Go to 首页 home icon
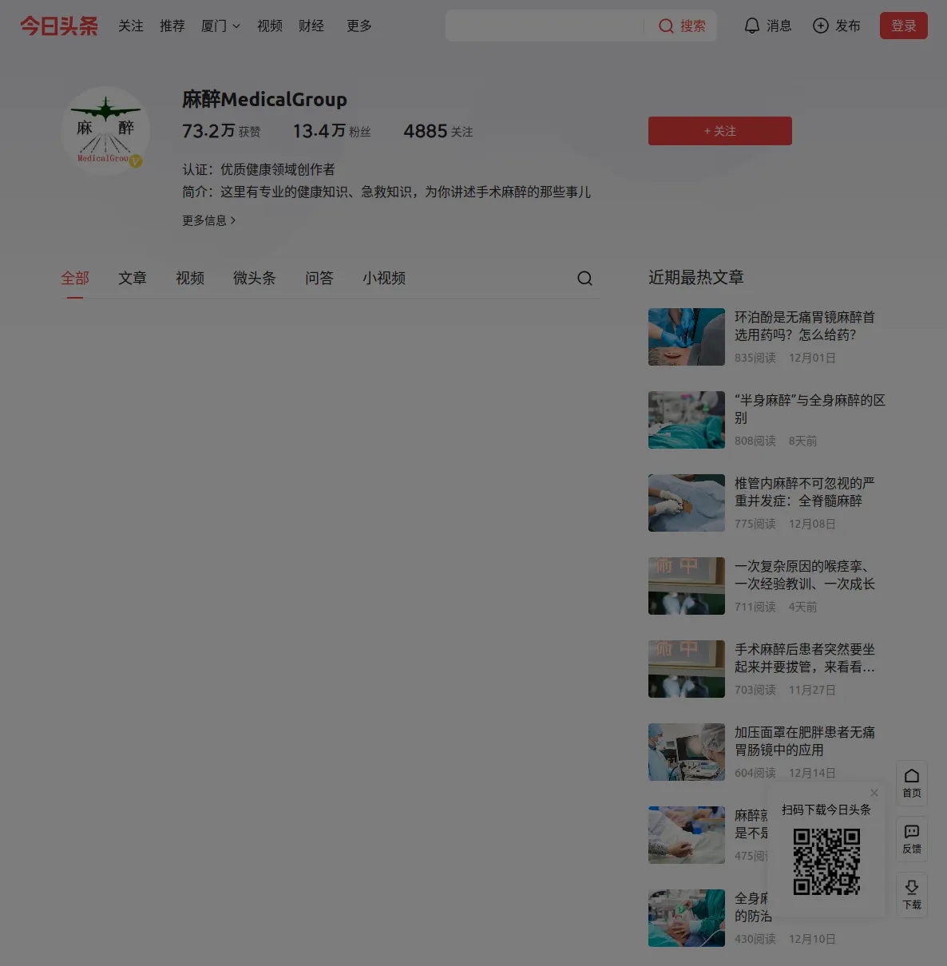This screenshot has width=947, height=966. [912, 776]
